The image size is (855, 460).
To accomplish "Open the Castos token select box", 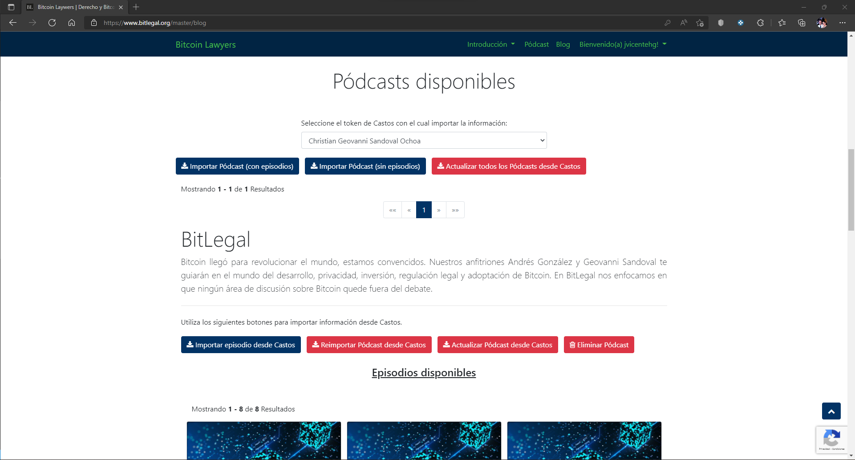I will point(424,141).
